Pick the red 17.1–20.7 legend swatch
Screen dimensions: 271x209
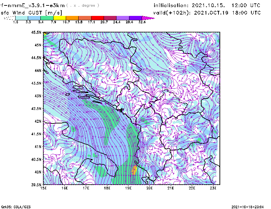click(x=98, y=18)
